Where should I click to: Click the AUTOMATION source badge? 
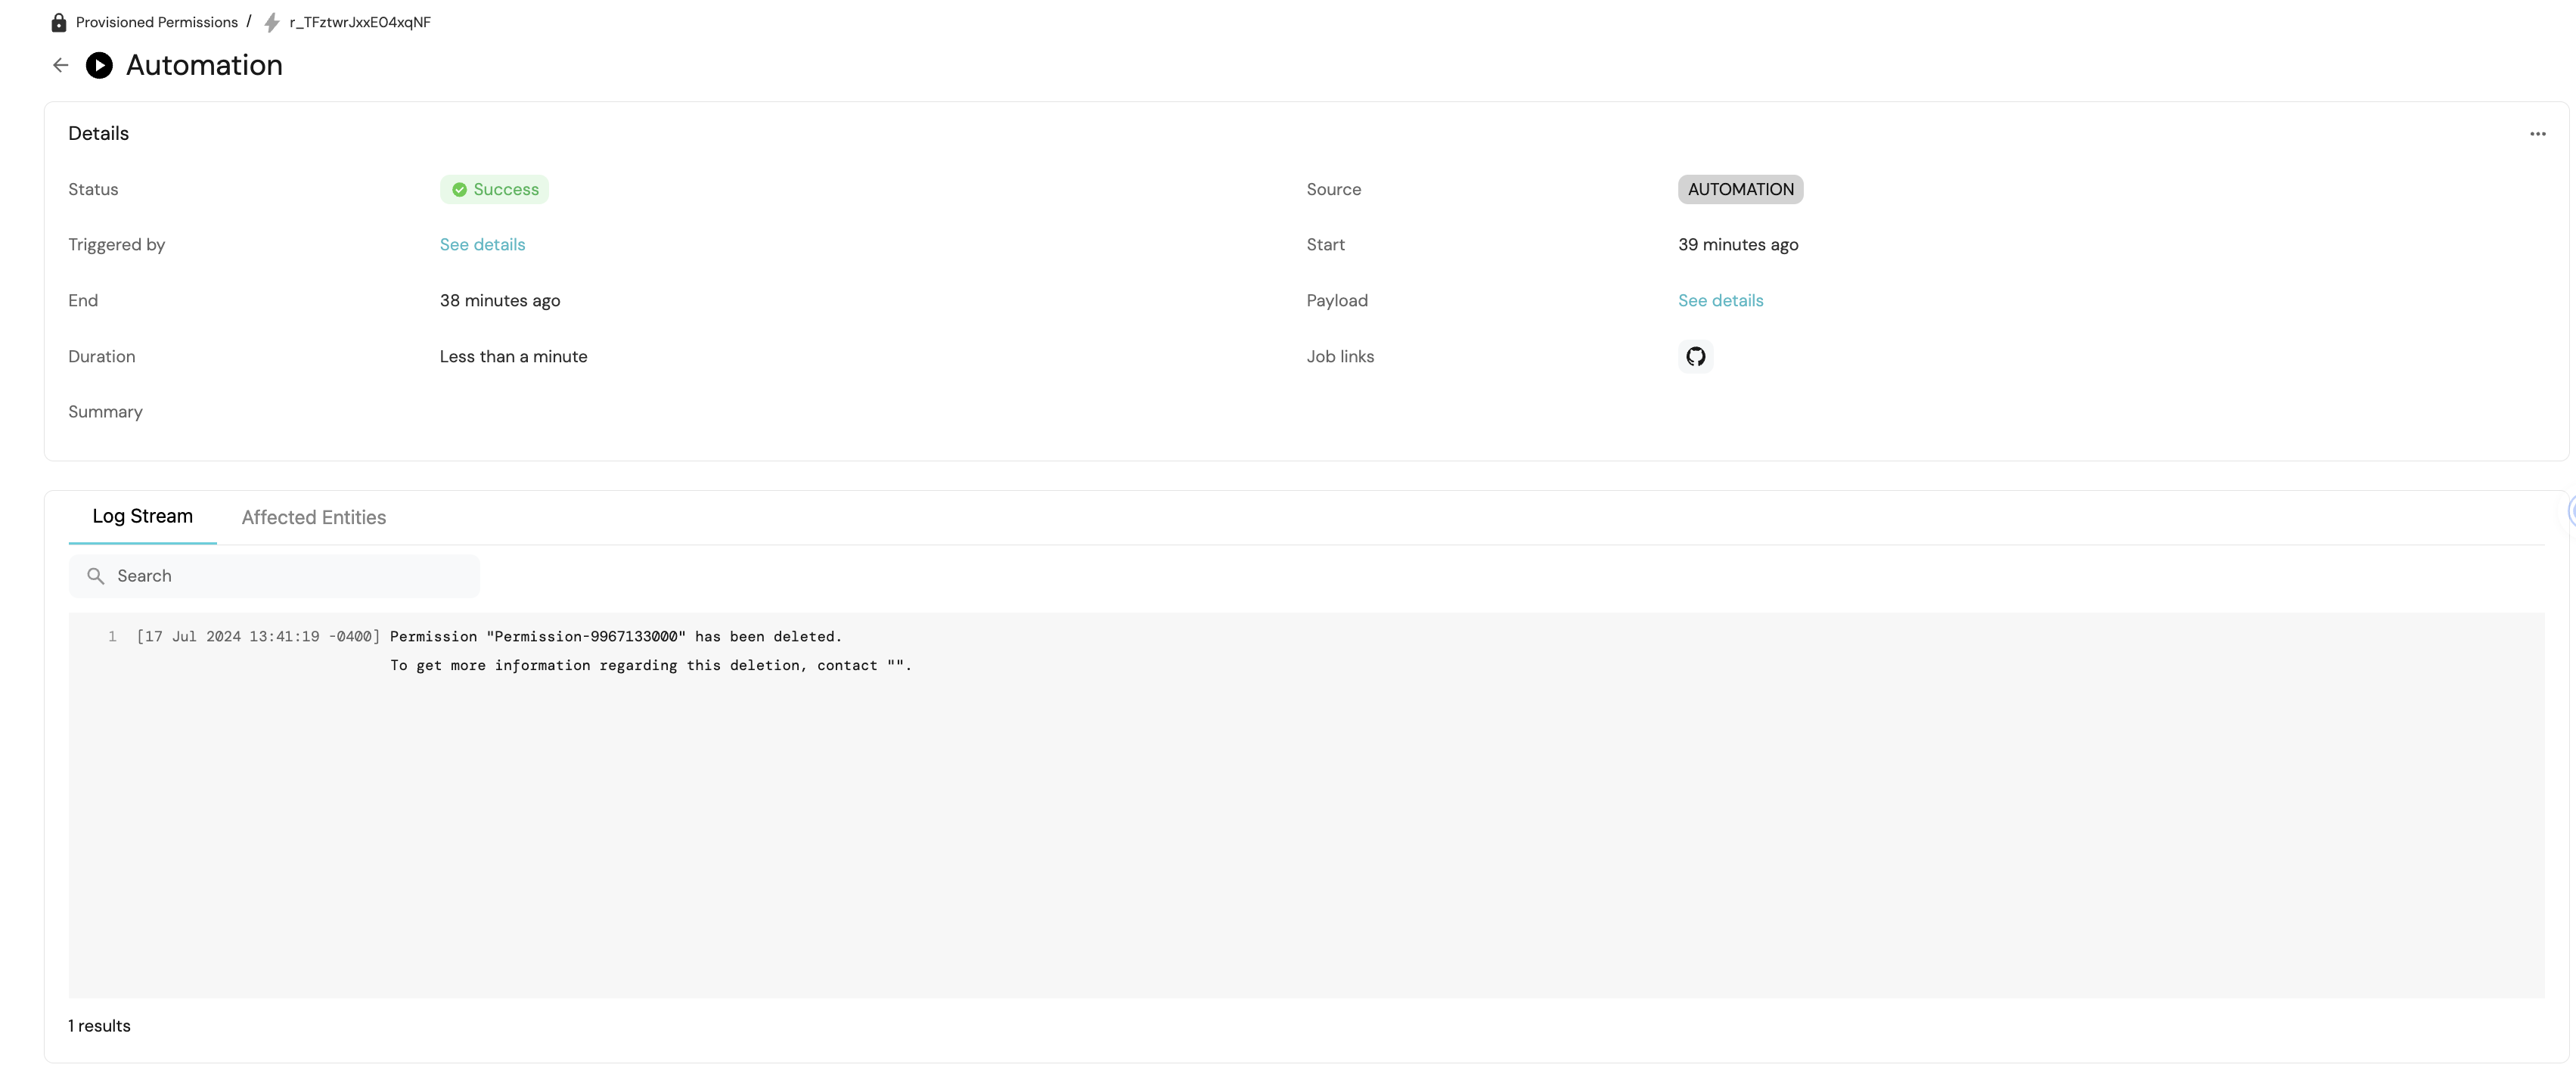click(x=1740, y=189)
